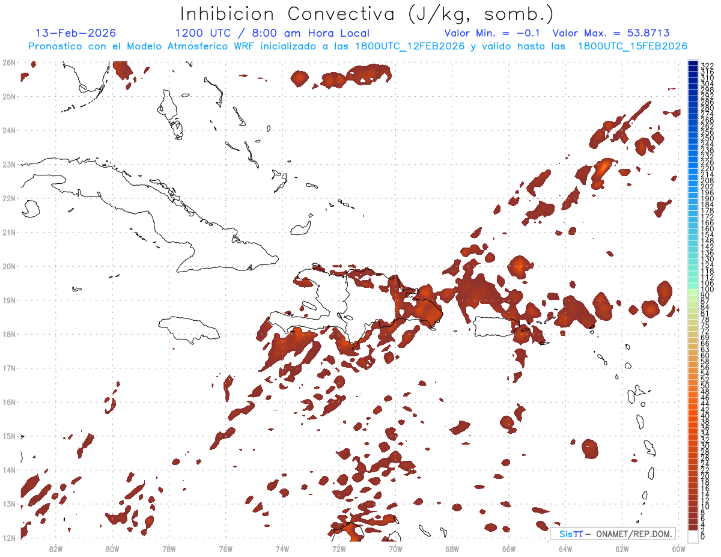
Task: Click latitude label "18N"
Action: coord(8,334)
